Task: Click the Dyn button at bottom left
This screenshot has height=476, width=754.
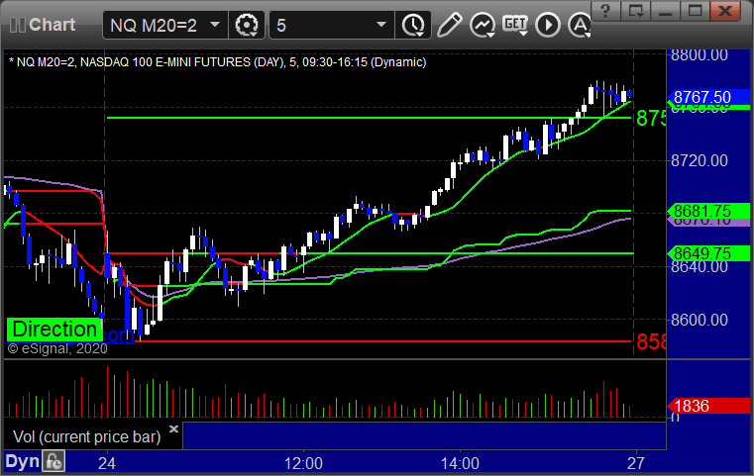Action: point(22,461)
